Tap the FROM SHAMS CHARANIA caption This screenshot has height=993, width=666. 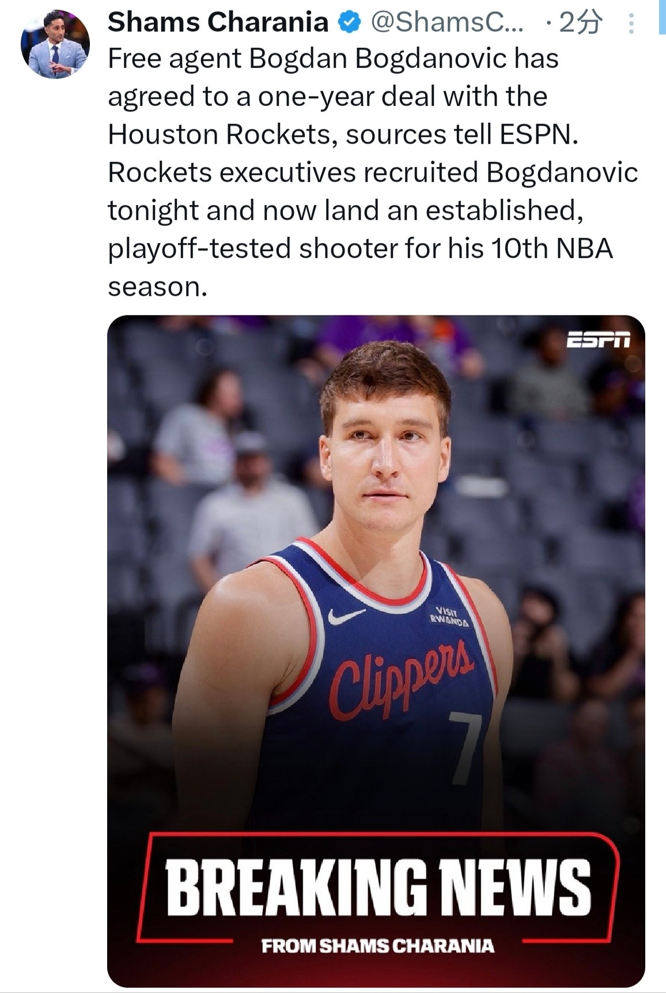pos(377,946)
